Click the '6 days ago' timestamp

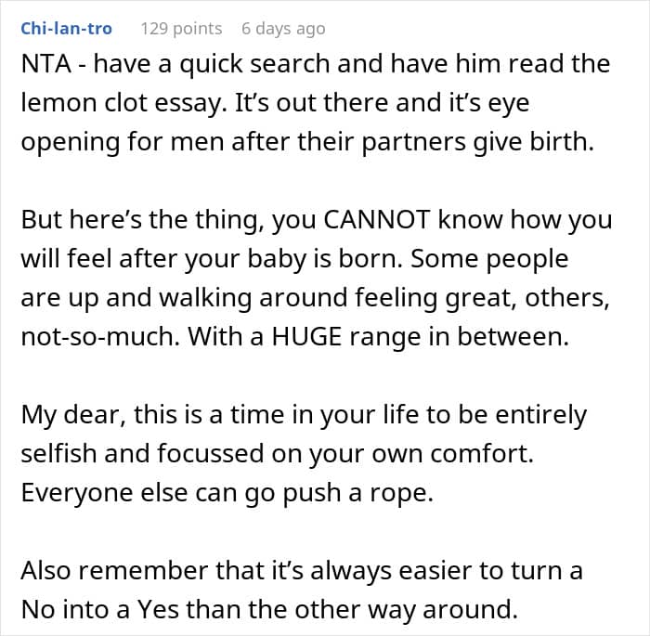pyautogui.click(x=283, y=28)
